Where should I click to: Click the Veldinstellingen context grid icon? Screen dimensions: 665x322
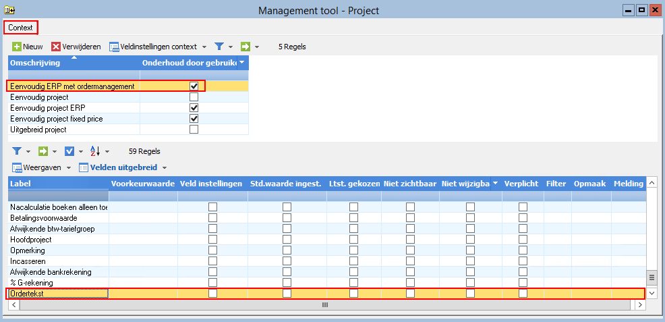click(114, 47)
